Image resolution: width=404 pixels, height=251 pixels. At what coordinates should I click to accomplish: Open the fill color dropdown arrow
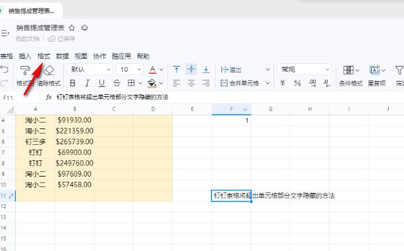(161, 83)
